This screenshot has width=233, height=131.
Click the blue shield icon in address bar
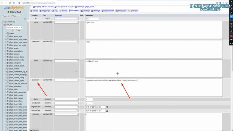220,3
